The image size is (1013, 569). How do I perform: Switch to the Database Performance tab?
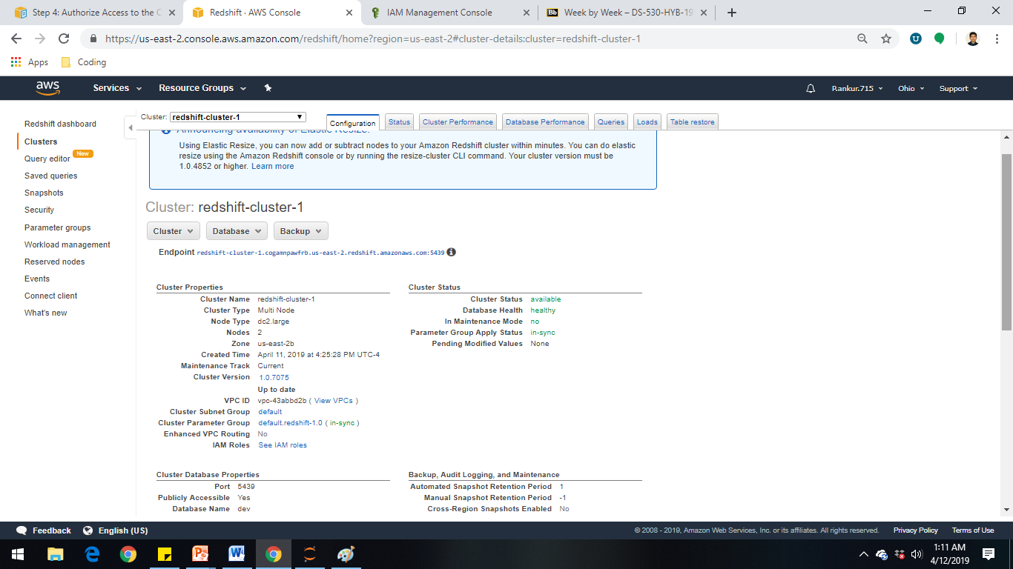(x=545, y=122)
